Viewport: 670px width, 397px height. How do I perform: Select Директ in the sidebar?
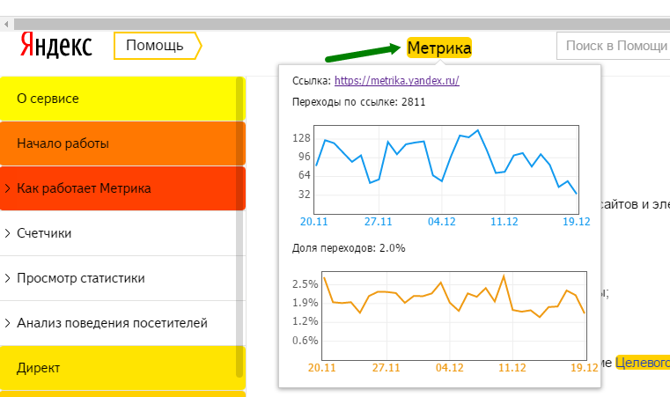(x=122, y=368)
